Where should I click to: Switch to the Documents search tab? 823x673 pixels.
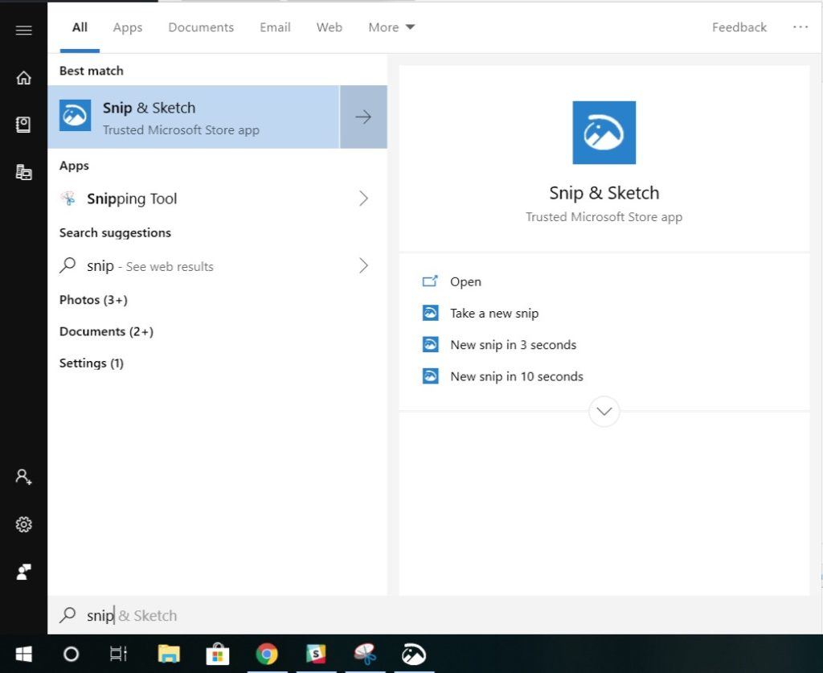click(200, 27)
